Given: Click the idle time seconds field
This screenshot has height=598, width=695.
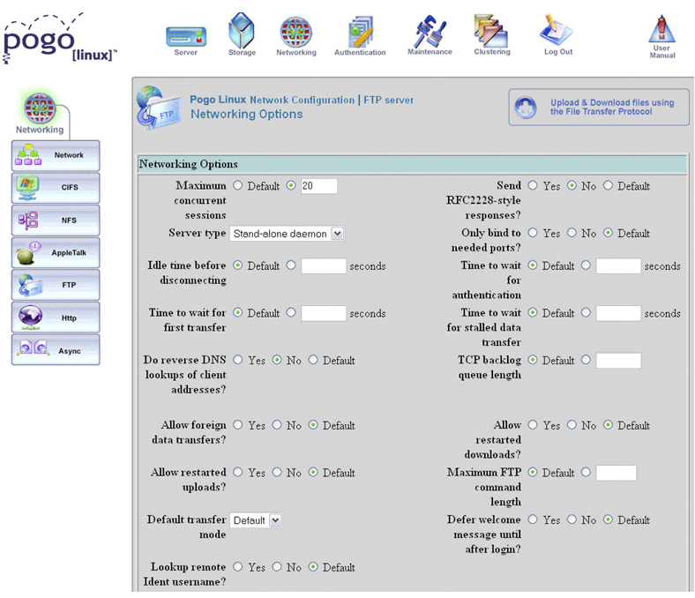Looking at the screenshot, I should pyautogui.click(x=323, y=266).
